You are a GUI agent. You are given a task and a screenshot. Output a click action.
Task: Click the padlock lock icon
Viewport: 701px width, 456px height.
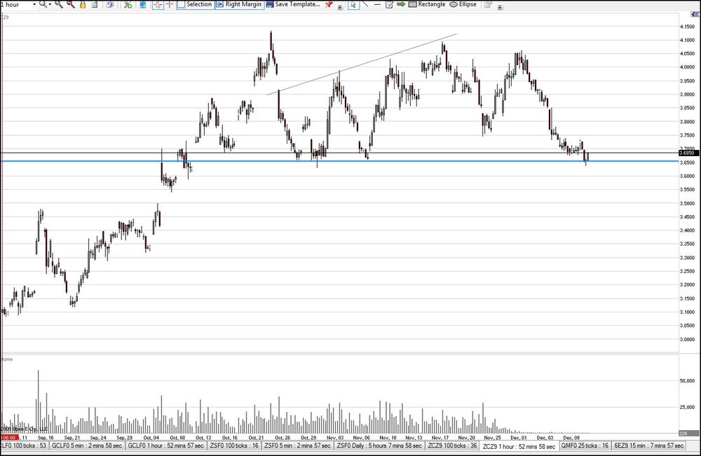coord(83,4)
